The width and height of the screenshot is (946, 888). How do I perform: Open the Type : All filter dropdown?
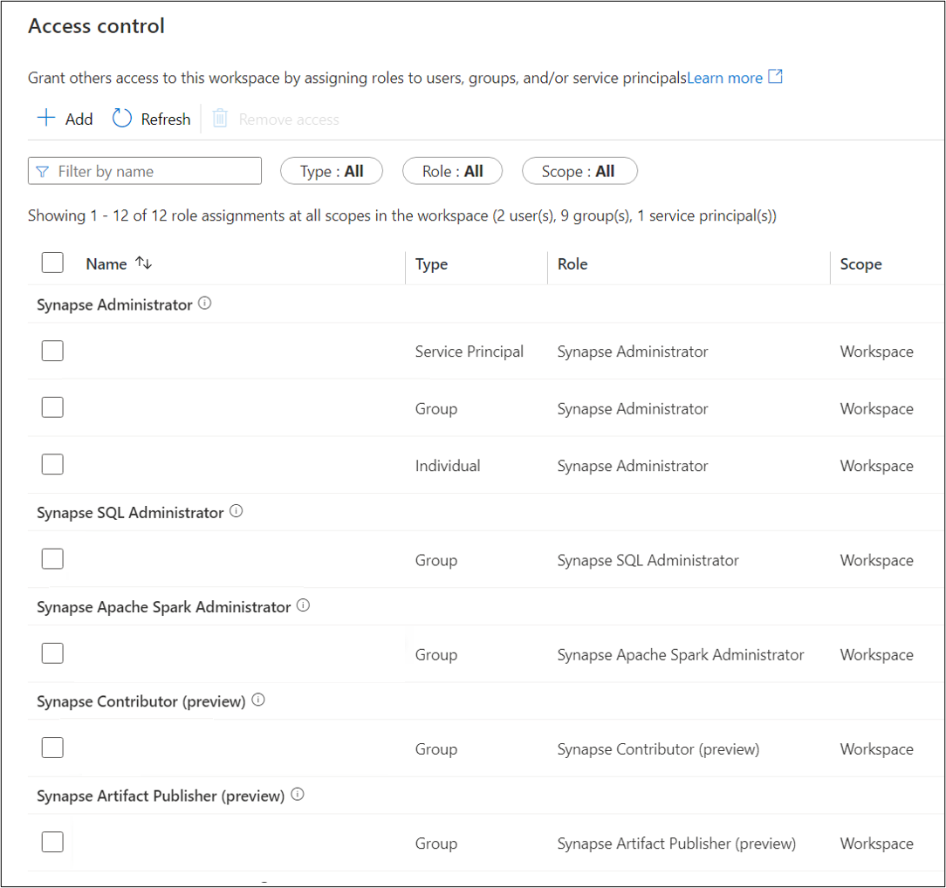332,172
